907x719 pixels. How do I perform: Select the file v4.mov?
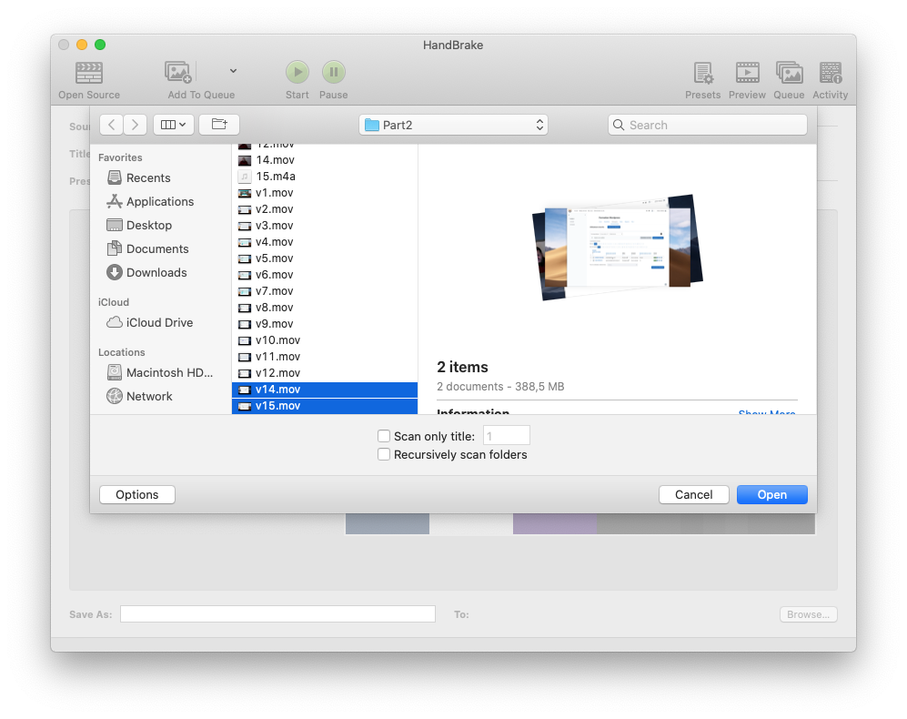tap(325, 242)
